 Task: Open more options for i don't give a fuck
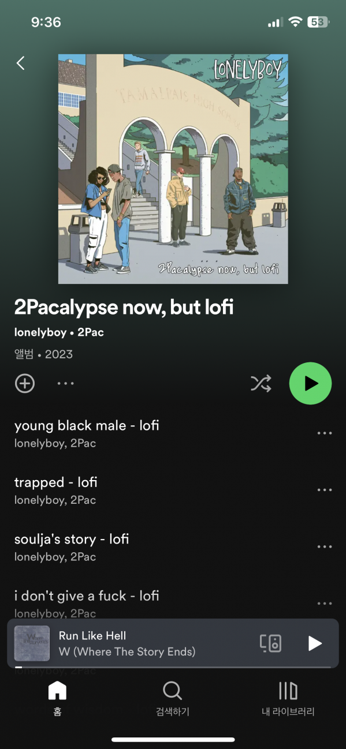pos(325,603)
